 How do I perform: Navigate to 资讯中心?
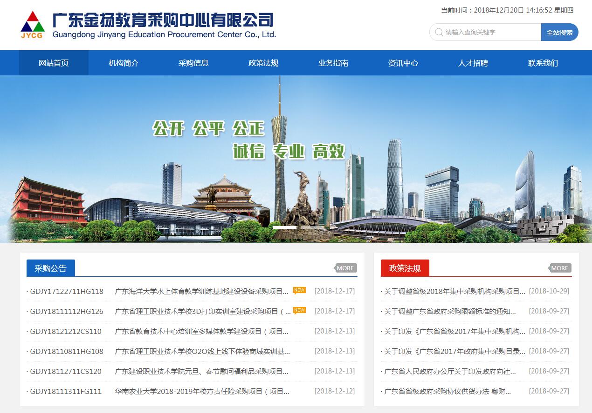tap(403, 63)
